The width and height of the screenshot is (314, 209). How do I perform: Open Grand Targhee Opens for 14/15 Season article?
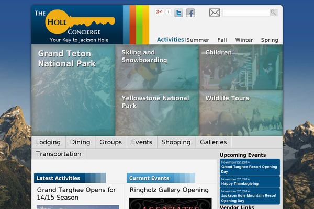[76, 194]
